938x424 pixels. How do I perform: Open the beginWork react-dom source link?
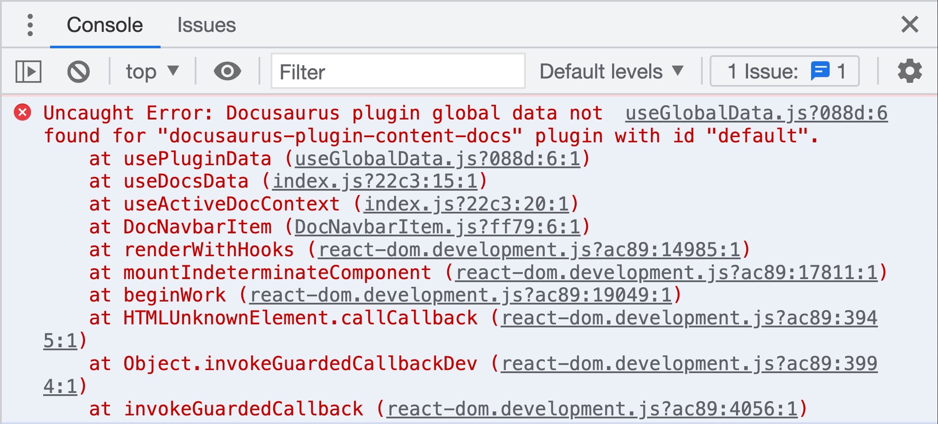tap(461, 295)
